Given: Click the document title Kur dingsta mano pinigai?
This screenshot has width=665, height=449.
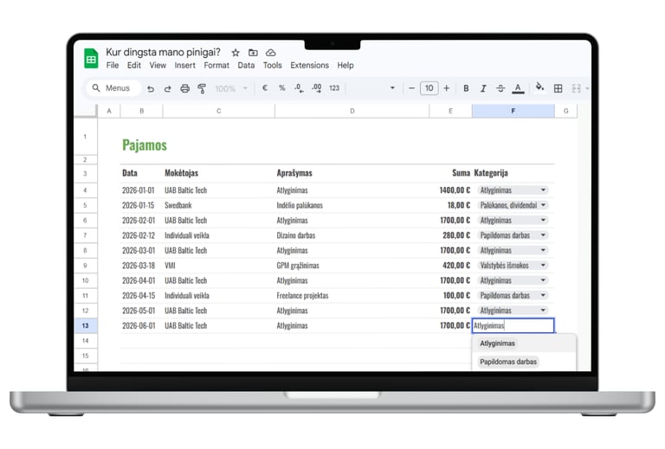Looking at the screenshot, I should tap(164, 52).
